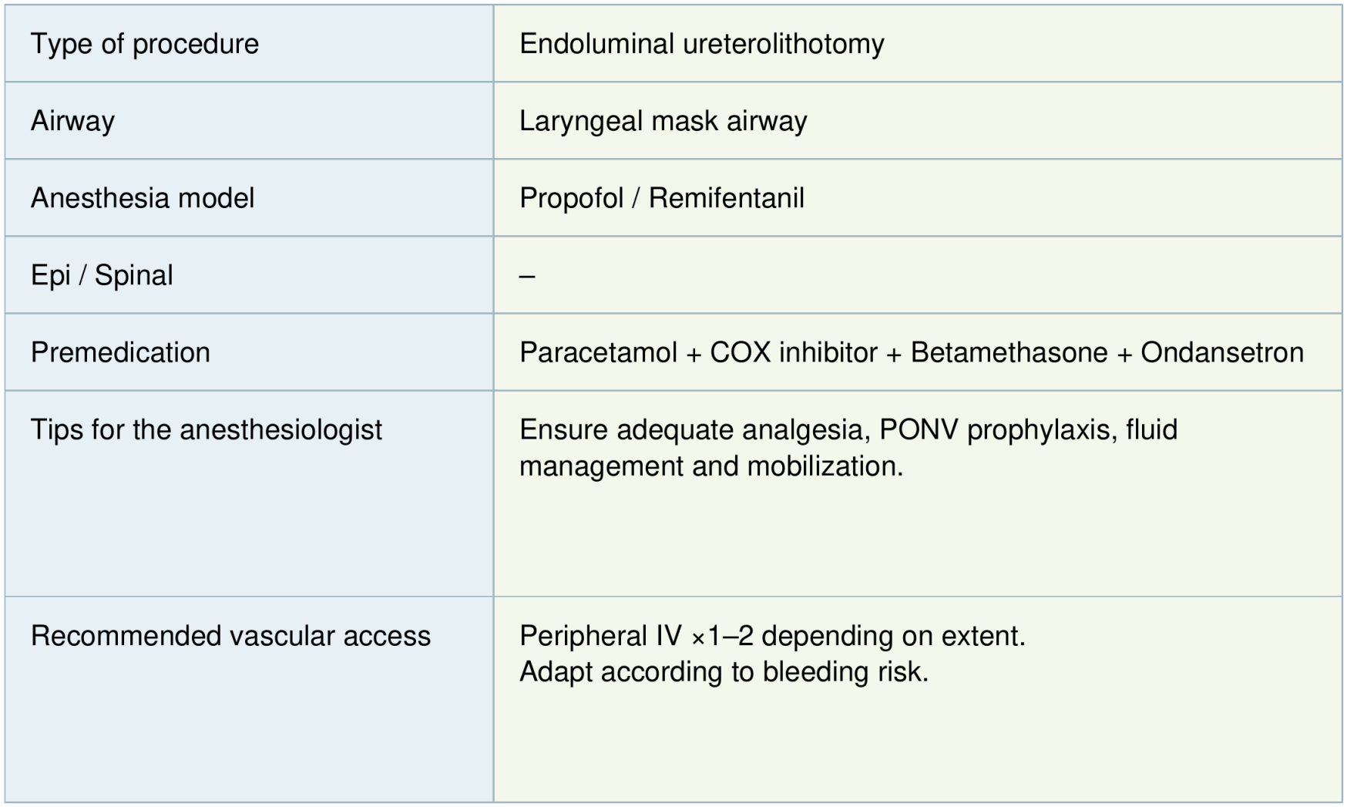Click the 'Ensure adequate analgesia' text line

694,429
